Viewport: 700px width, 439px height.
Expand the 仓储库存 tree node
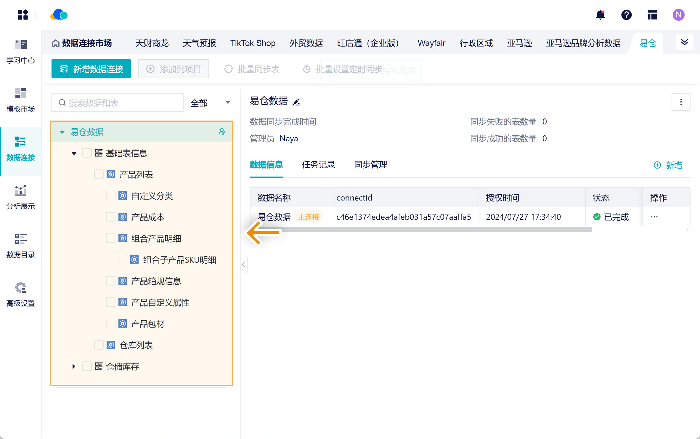(x=74, y=366)
